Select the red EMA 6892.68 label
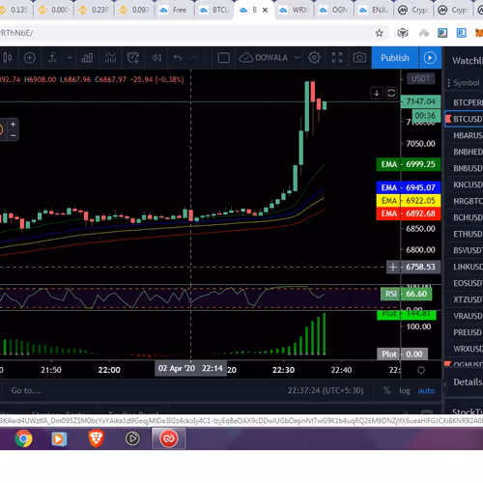 tap(409, 213)
